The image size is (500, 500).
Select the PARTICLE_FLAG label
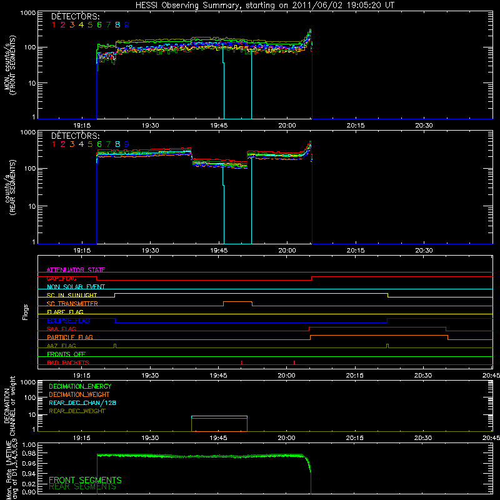(x=70, y=337)
